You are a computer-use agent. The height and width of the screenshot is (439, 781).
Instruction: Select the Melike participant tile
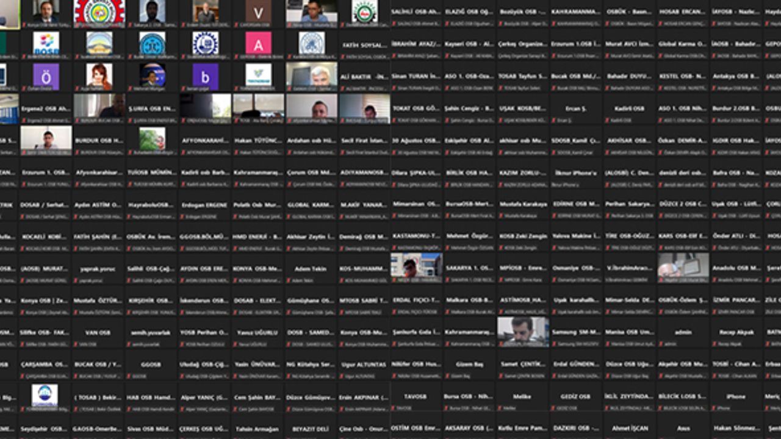click(x=523, y=396)
